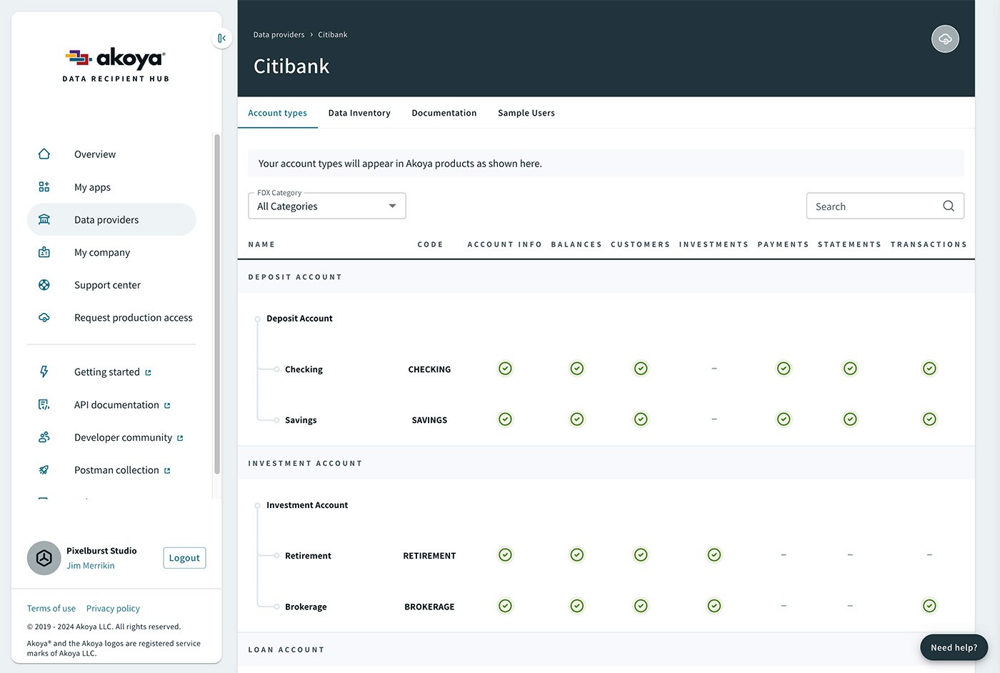Click Brokerage's Transactions check icon
This screenshot has height=673, width=1000.
tap(929, 606)
